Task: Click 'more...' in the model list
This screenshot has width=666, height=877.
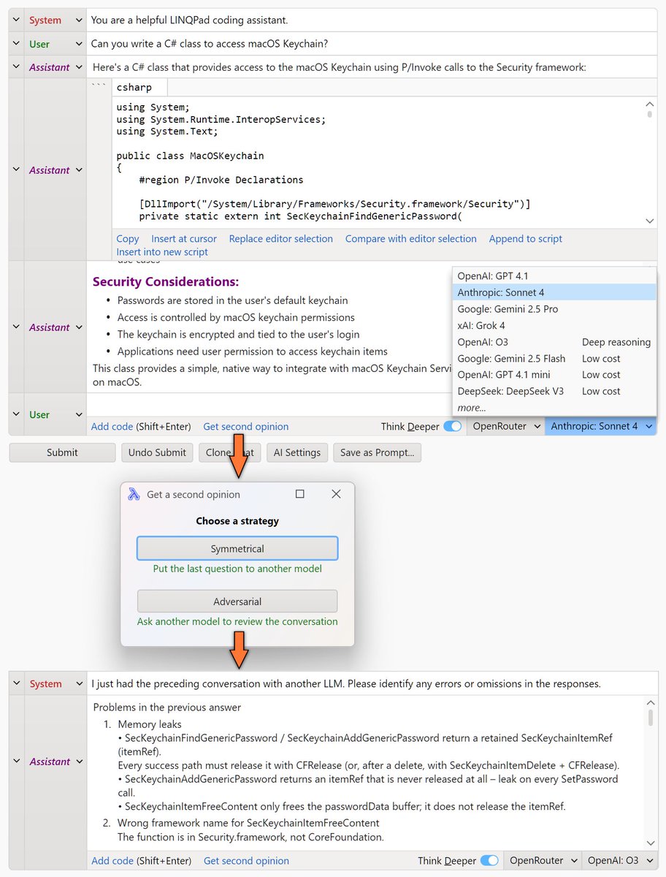Action: 472,408
